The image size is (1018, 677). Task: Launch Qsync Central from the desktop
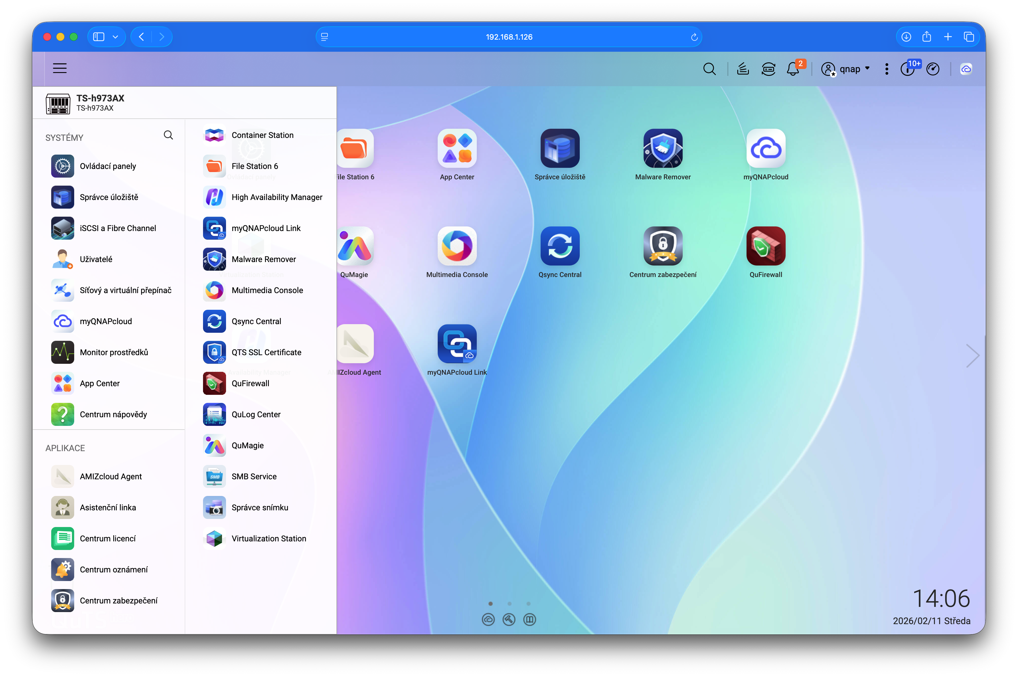coord(560,246)
